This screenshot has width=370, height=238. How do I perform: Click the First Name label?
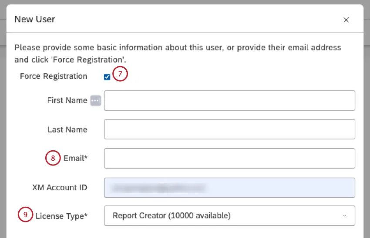click(67, 100)
